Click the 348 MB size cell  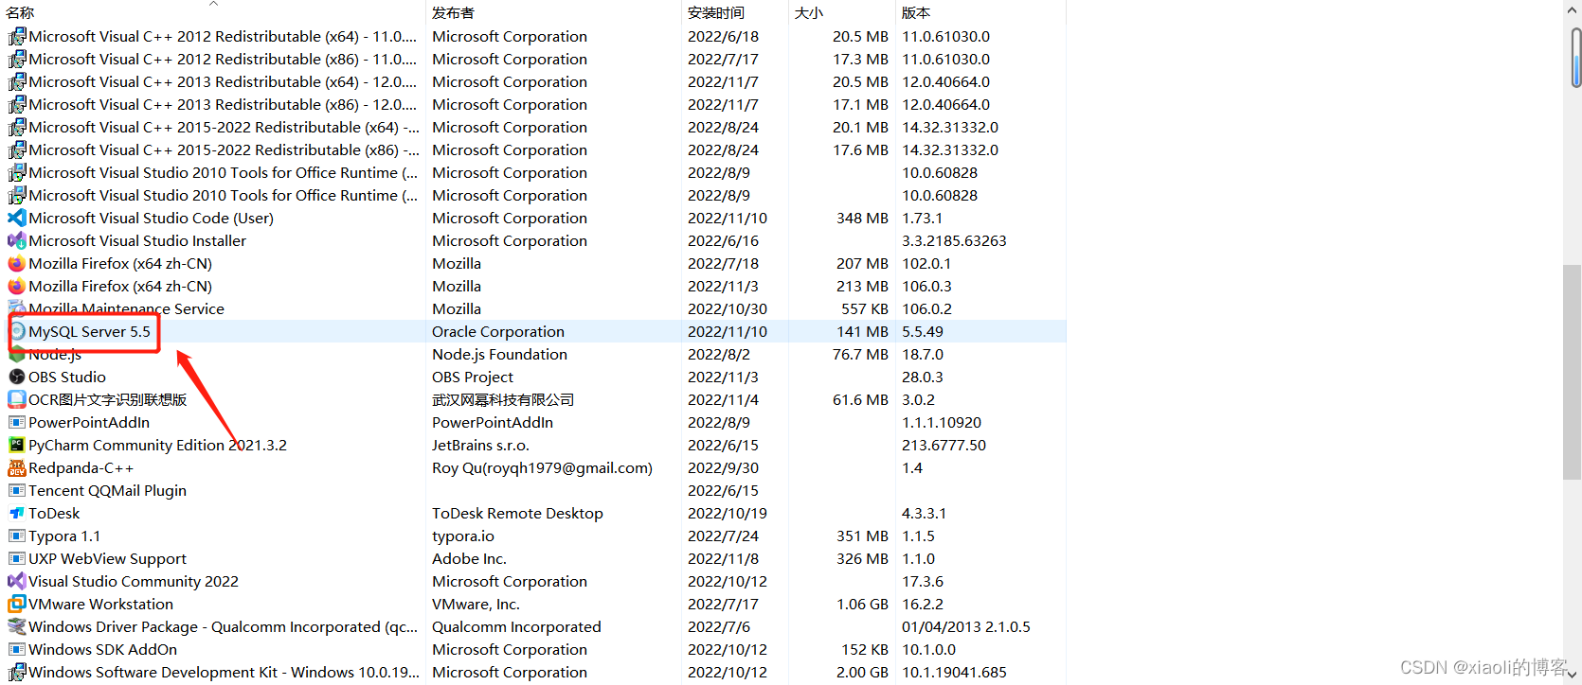coord(862,219)
